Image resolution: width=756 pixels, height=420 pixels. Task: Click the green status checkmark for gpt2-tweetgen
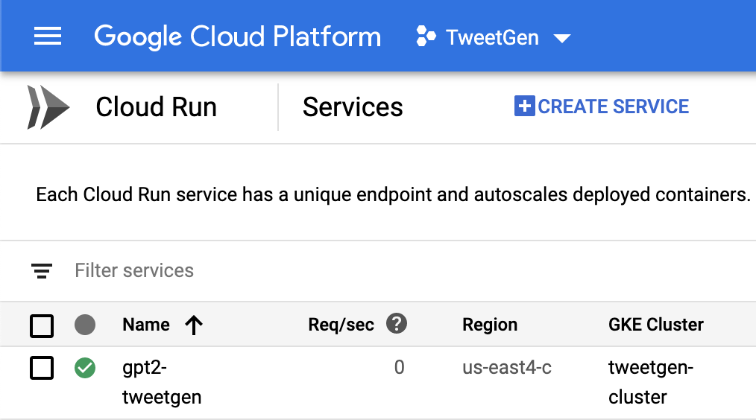(85, 368)
